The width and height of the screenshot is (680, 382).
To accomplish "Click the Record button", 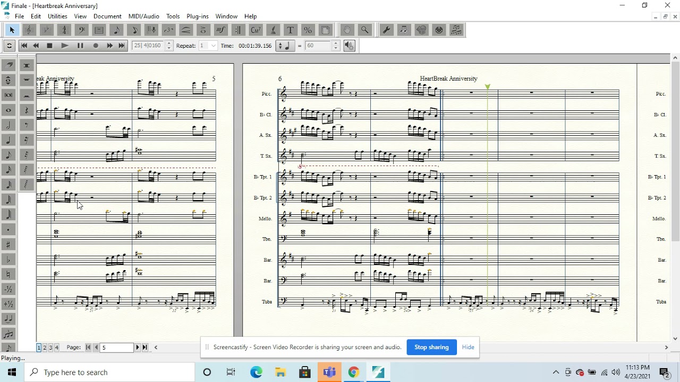I will point(96,46).
